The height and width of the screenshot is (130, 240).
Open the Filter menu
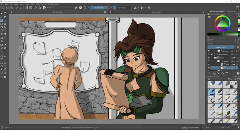tap(33, 4)
